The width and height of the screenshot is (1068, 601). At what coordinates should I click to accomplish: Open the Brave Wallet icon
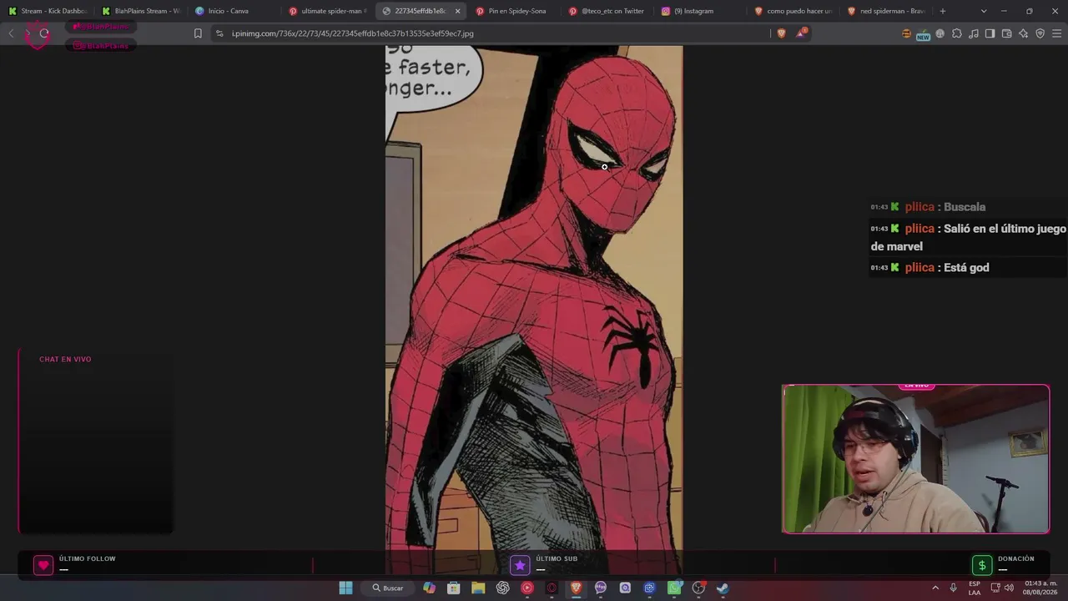coord(1006,33)
